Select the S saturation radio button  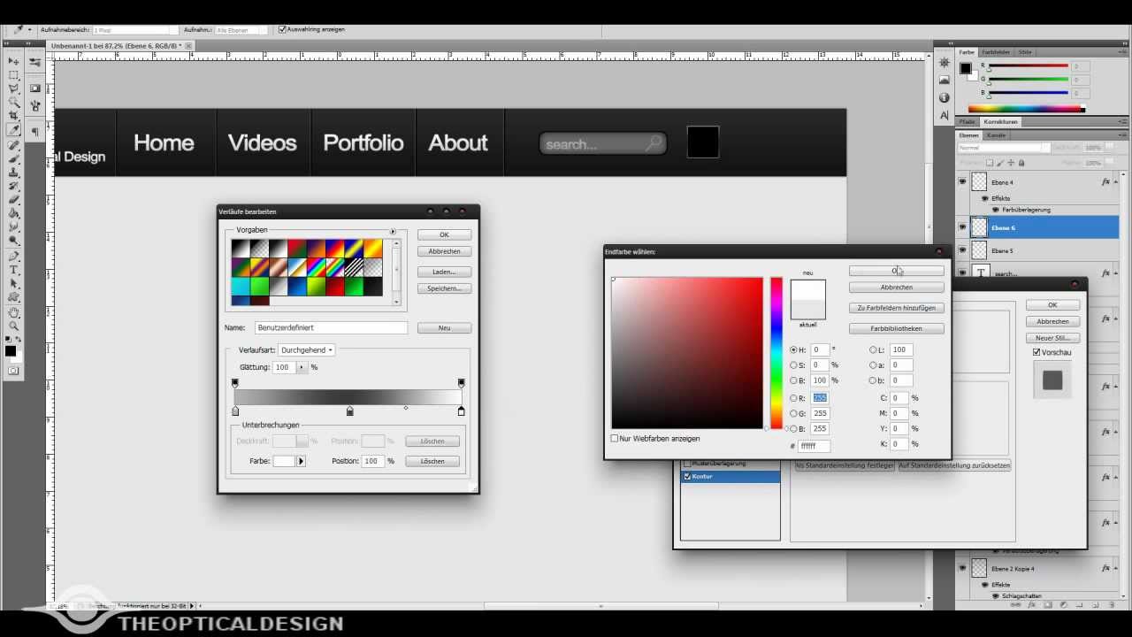tap(793, 365)
